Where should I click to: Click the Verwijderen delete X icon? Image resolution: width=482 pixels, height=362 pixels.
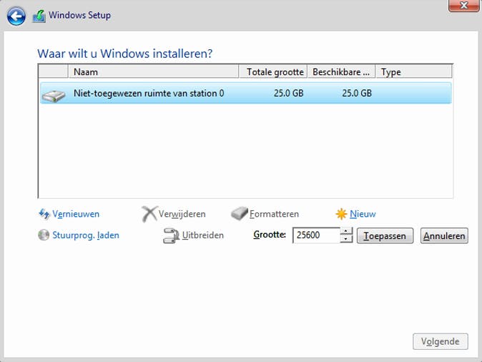click(x=149, y=214)
